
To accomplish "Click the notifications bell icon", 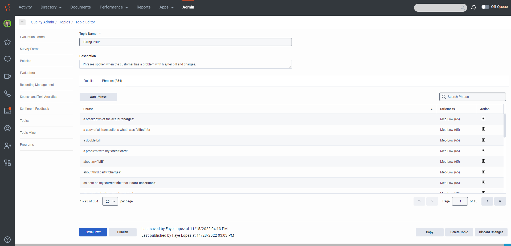I will pyautogui.click(x=474, y=8).
